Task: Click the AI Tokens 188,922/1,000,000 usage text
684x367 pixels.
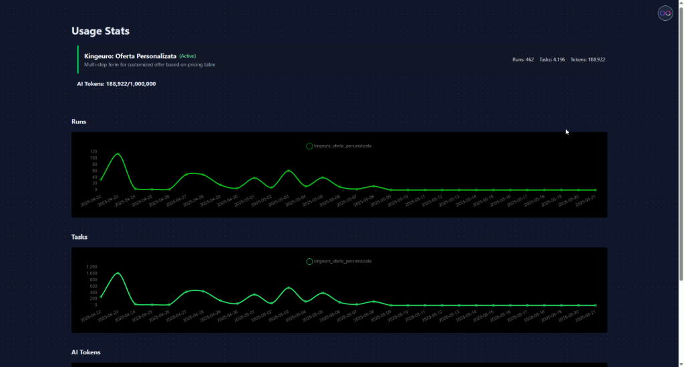Action: point(117,84)
